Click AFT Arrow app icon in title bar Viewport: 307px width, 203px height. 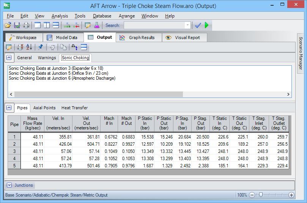point(7,6)
